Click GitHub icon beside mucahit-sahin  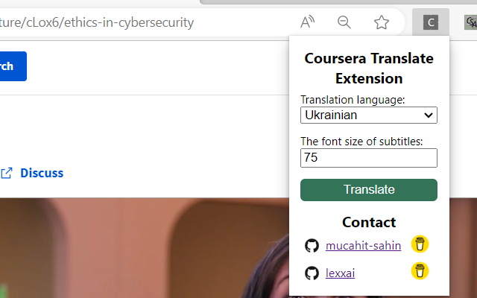pos(312,246)
